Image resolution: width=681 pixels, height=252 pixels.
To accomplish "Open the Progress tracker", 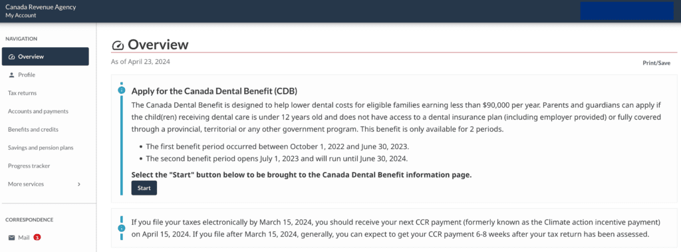I will pos(29,166).
